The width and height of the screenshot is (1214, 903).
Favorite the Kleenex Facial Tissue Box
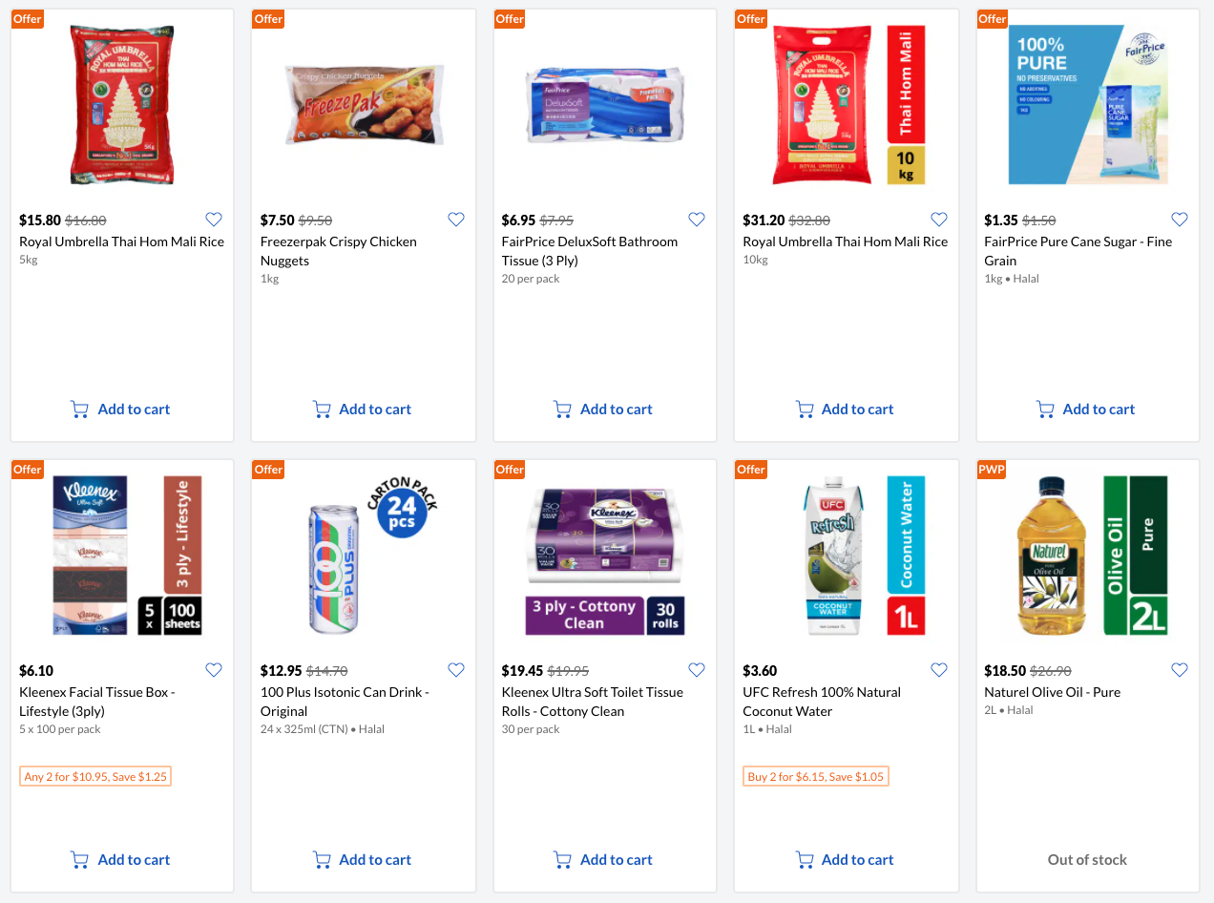pyautogui.click(x=214, y=670)
